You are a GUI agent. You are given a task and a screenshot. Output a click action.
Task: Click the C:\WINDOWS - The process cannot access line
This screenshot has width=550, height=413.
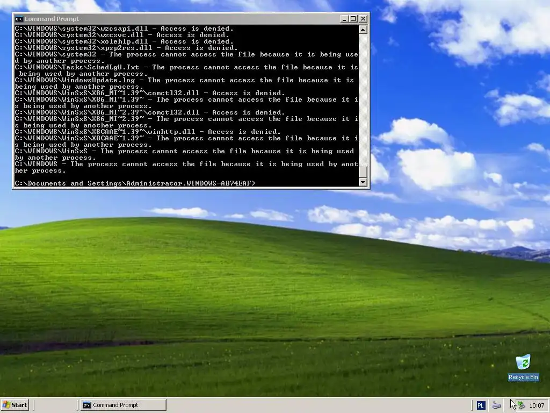click(186, 167)
